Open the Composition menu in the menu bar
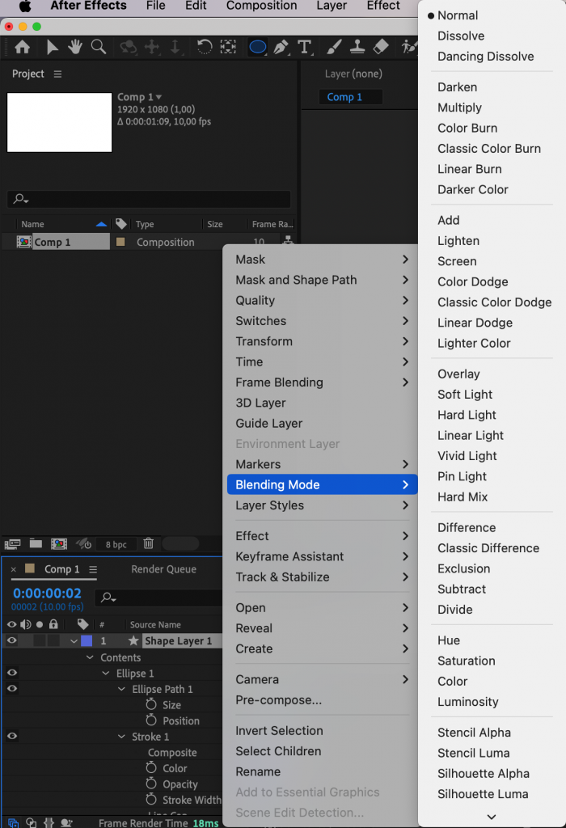Image resolution: width=566 pixels, height=828 pixels. click(261, 6)
